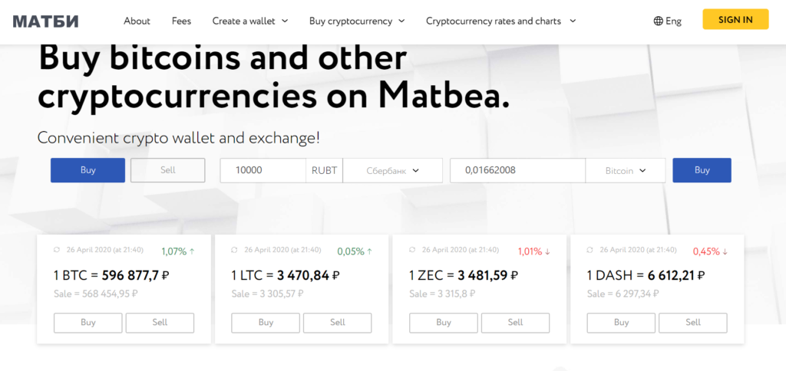
Task: Refresh the BTC rate card icon
Action: click(57, 249)
